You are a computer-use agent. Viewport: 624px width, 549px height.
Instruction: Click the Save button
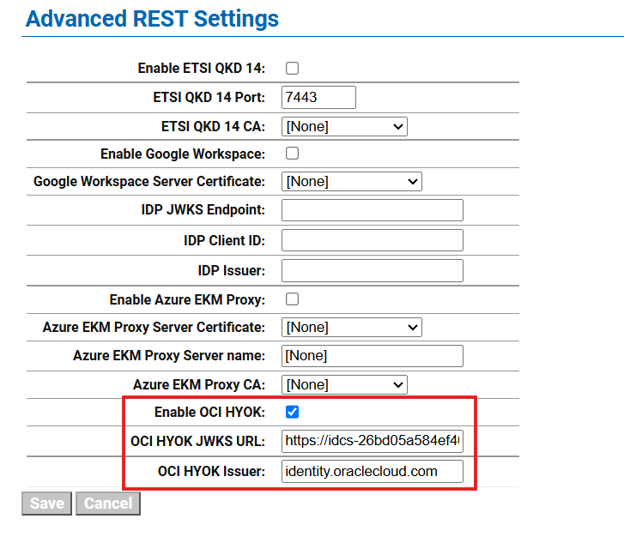pos(47,504)
